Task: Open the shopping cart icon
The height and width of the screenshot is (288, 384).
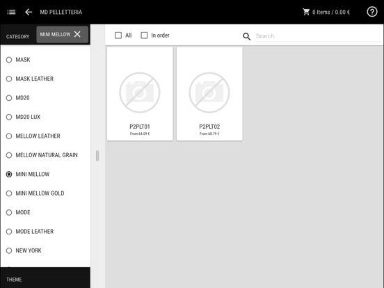Action: tap(306, 12)
